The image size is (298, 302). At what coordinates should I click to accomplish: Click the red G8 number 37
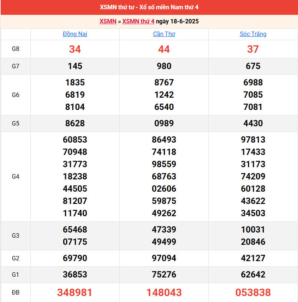point(253,49)
